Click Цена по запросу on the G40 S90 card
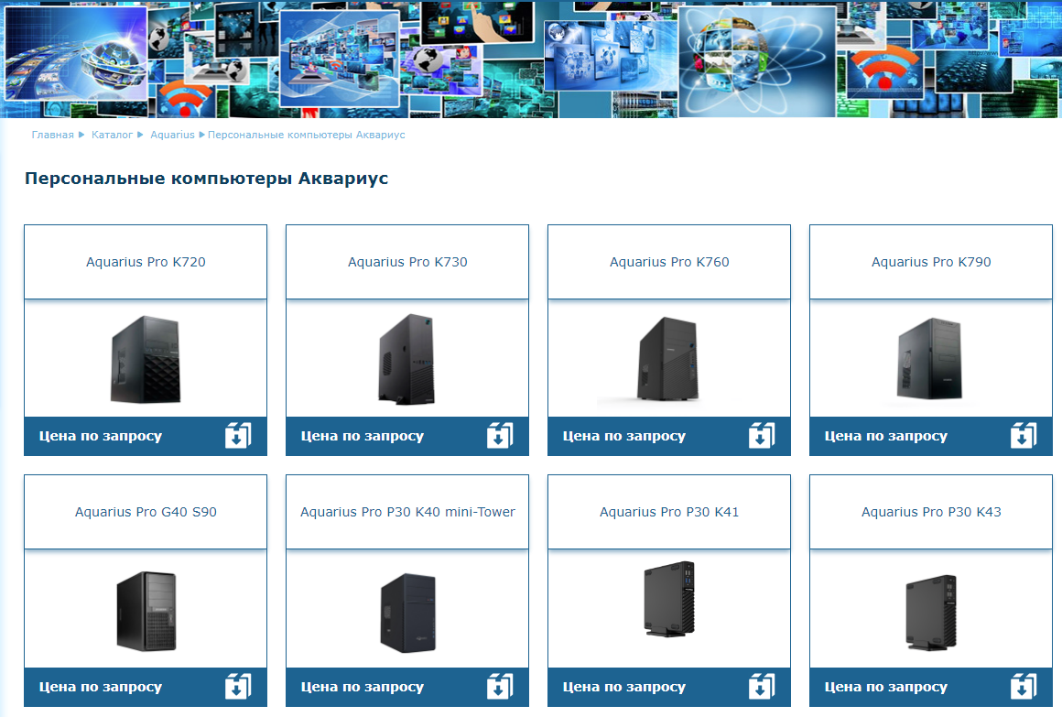 100,687
